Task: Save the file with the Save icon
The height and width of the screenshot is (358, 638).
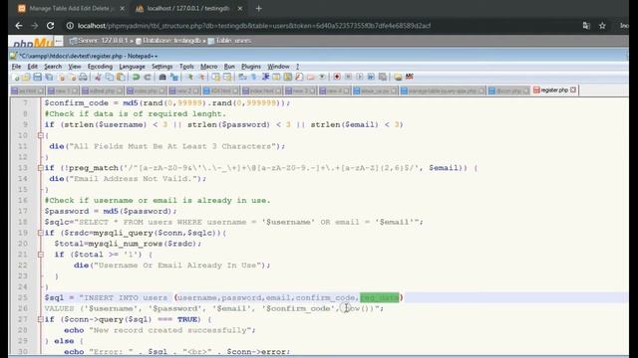Action: tap(38, 77)
